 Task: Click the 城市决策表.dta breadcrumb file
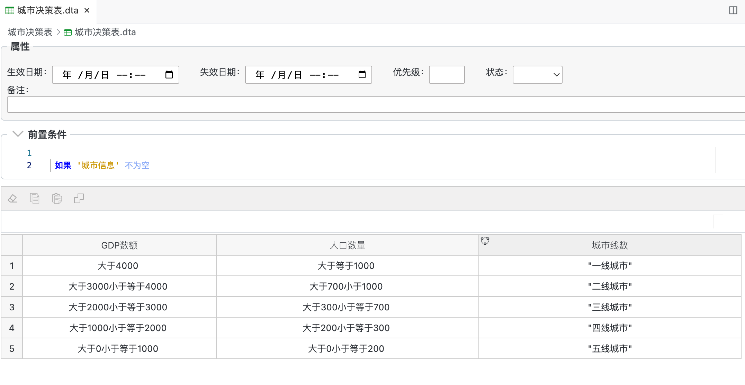(x=105, y=32)
